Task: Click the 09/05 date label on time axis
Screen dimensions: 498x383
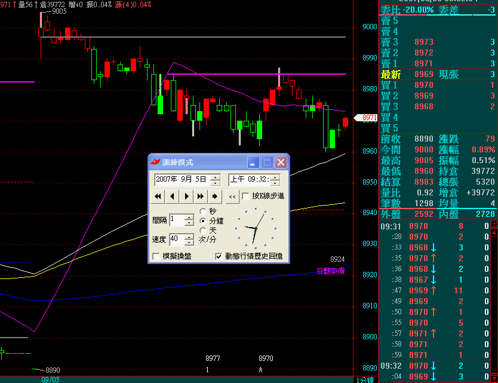Action: [51, 380]
